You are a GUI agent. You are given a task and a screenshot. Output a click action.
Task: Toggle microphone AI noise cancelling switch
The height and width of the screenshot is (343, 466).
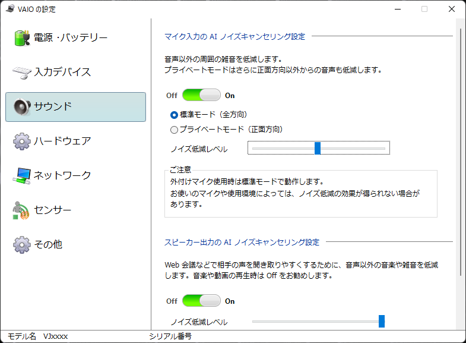tap(201, 95)
